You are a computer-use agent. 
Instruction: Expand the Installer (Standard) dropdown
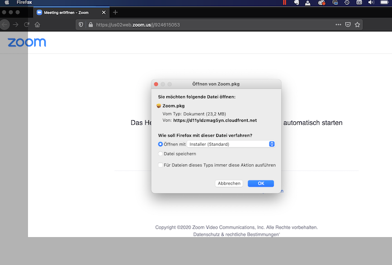click(272, 144)
